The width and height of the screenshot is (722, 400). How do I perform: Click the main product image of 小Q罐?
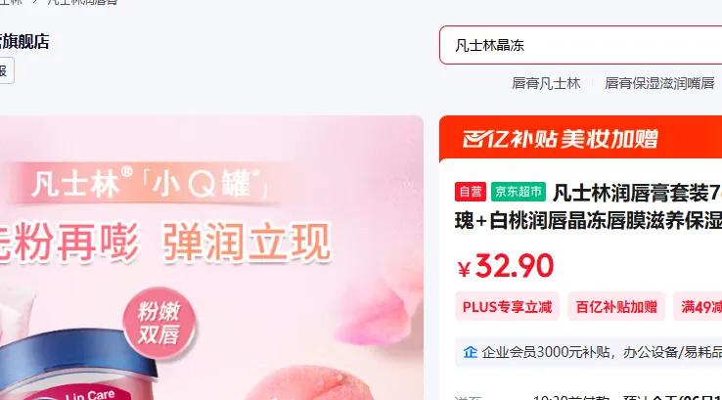click(x=211, y=258)
